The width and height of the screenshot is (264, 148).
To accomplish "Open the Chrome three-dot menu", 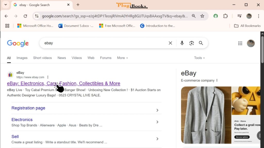I will [x=258, y=16].
